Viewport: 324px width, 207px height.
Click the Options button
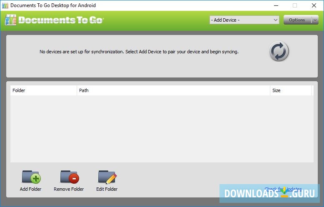(297, 20)
